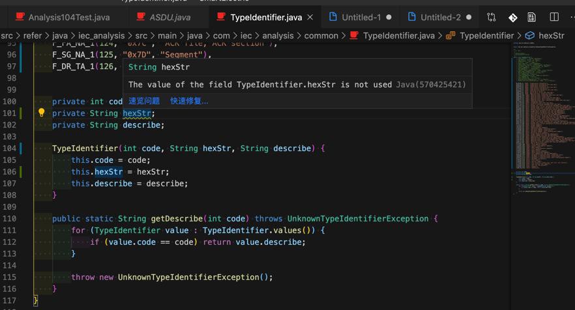
Task: Click the TypeIdentifier enum icon in breadcrumb
Action: pos(450,36)
